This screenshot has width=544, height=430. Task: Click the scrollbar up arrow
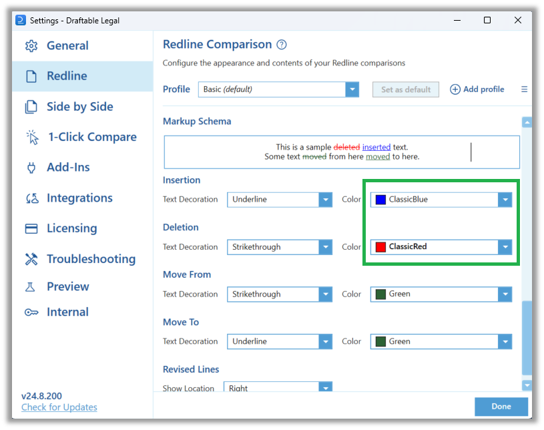pos(527,122)
